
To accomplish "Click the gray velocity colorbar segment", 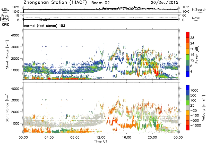I will tap(188, 108).
